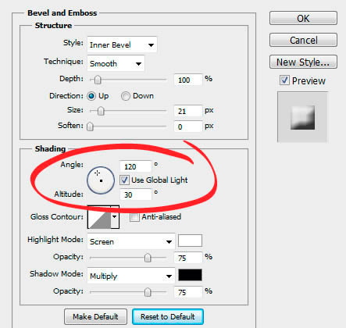Image resolution: width=346 pixels, height=328 pixels.
Task: Enable the Anti-aliased checkbox
Action: [134, 217]
